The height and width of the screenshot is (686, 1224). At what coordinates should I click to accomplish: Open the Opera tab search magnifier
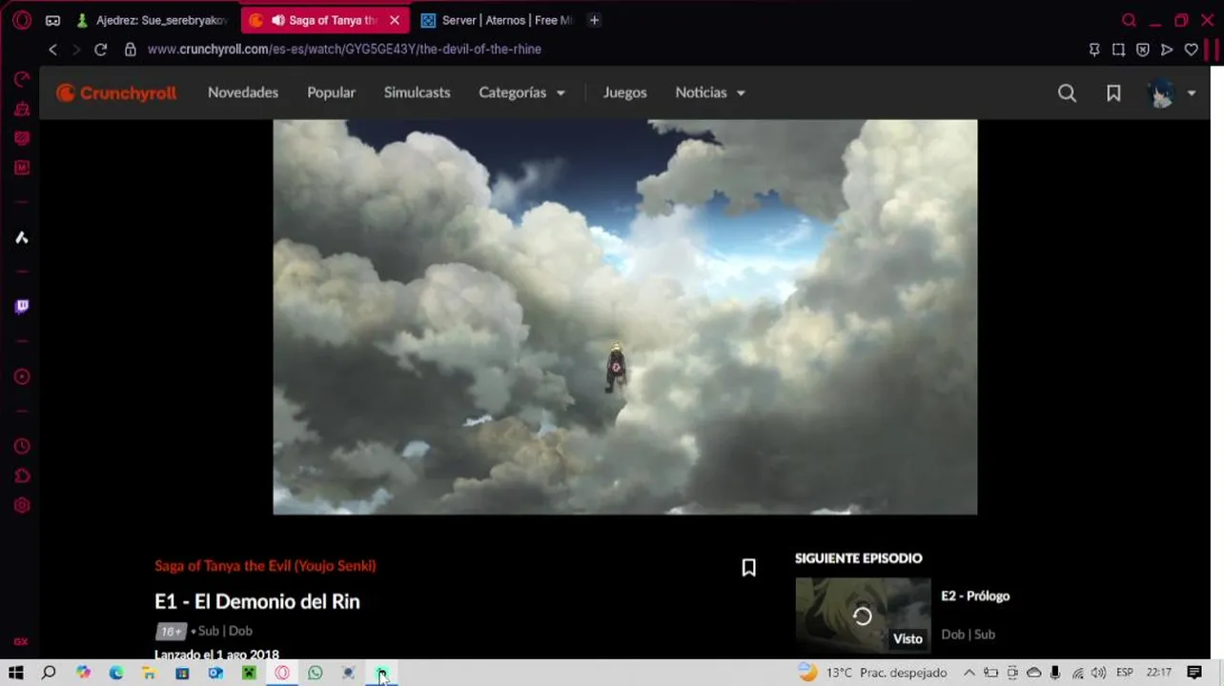point(1129,20)
